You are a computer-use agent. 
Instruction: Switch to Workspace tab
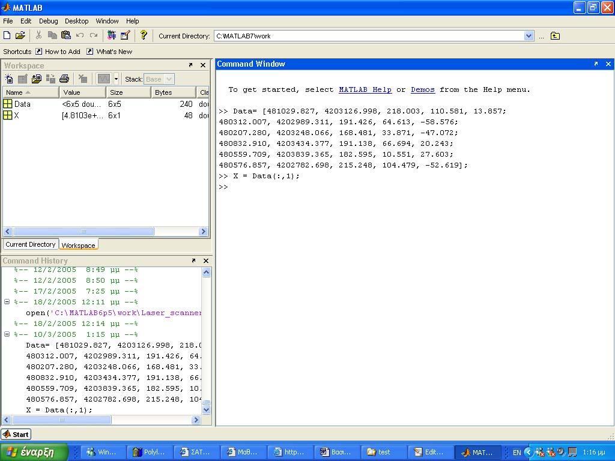coord(78,245)
